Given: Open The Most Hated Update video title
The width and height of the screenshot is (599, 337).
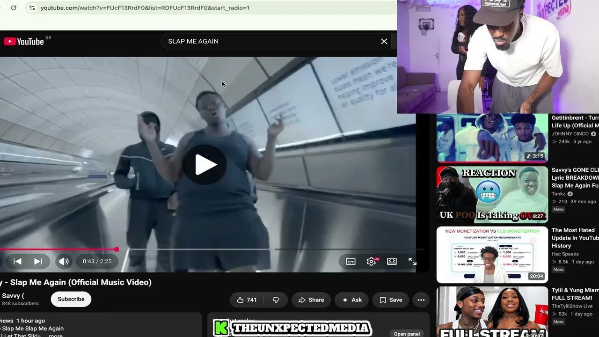Looking at the screenshot, I should (575, 238).
